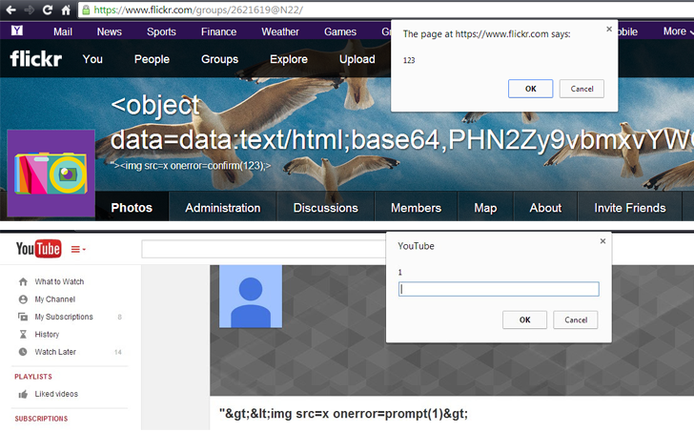Open Mail in the Yahoo bar
694x432 pixels.
63,31
